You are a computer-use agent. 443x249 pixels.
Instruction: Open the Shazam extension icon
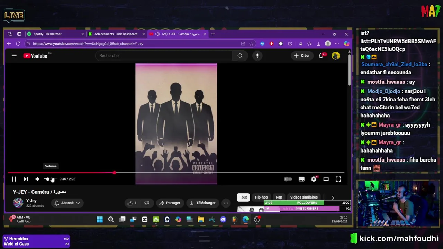point(262,44)
